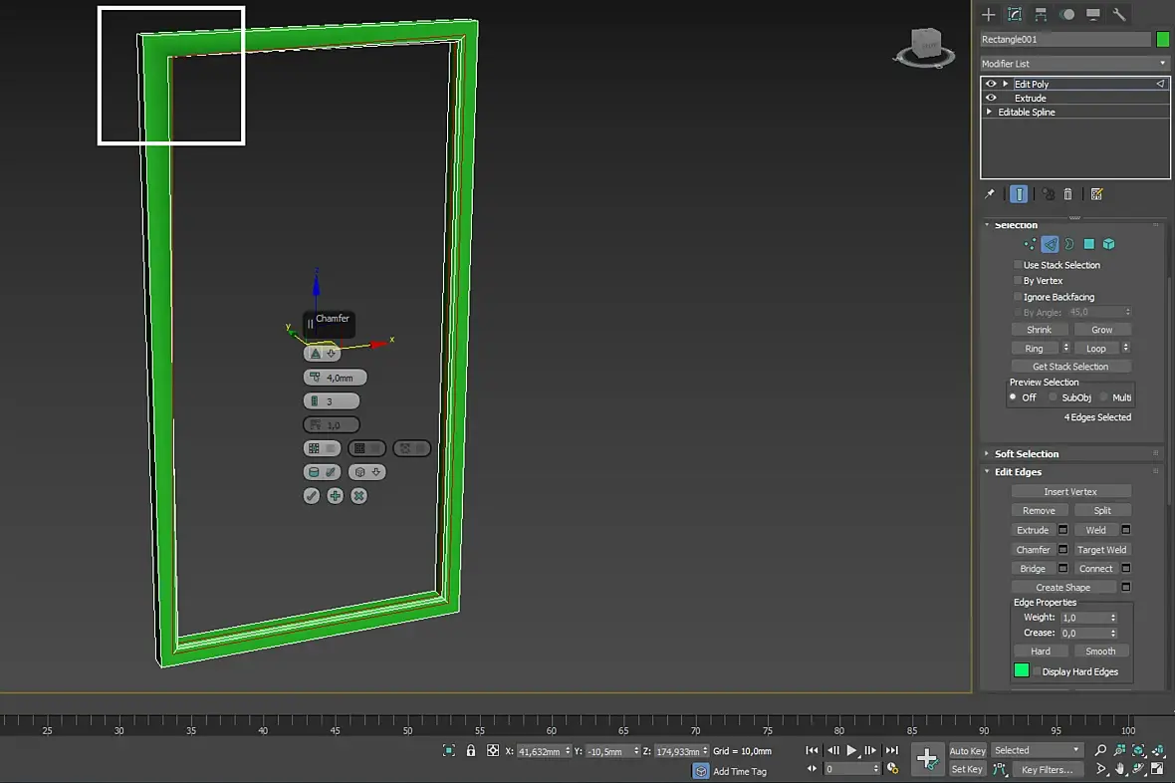Select Polygon sub-object level icon

[x=1088, y=244]
